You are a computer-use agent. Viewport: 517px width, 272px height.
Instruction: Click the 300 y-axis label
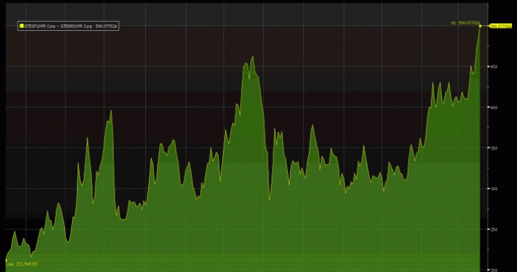click(494, 189)
